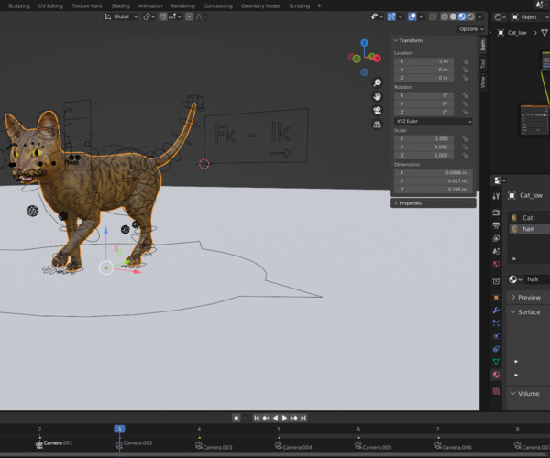Switch to the Shading workspace
Viewport: 550px width, 458px height.
pyautogui.click(x=120, y=6)
